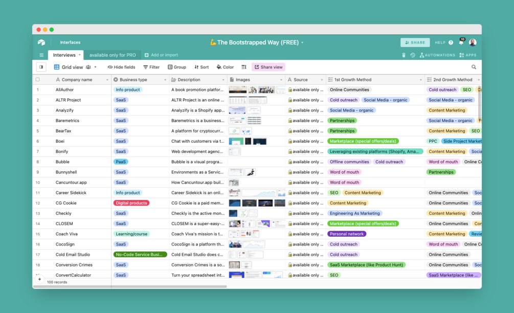Image resolution: width=514 pixels, height=313 pixels.
Task: Click the add record plus button
Action: click(40, 279)
